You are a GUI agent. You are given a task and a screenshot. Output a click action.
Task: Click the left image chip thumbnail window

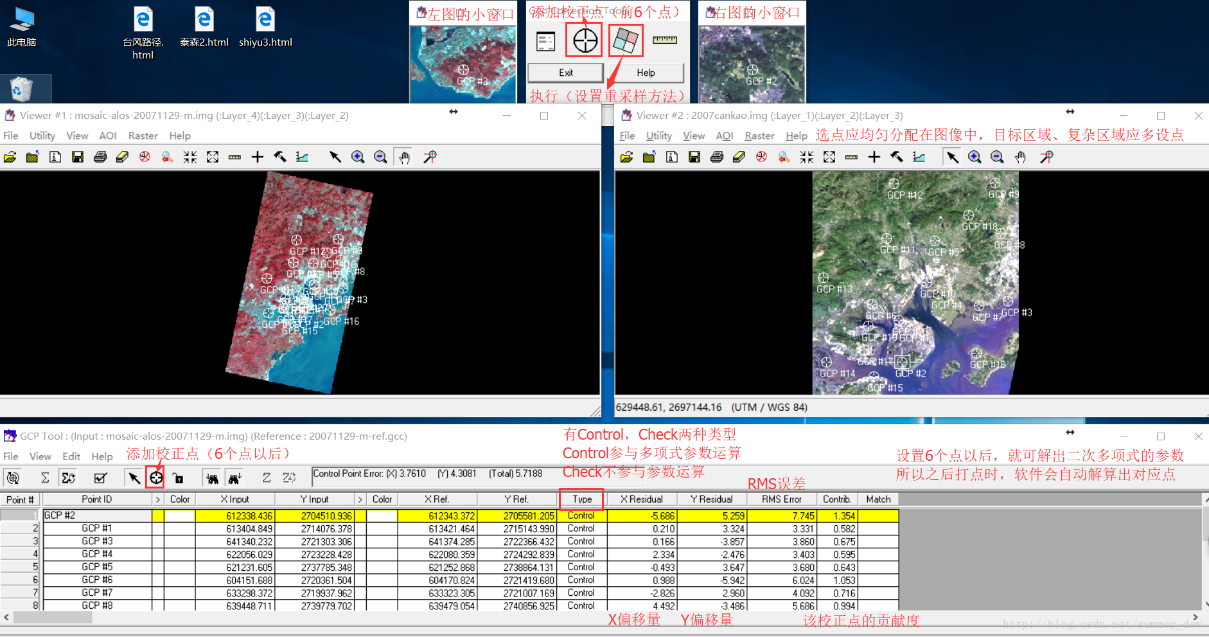click(x=463, y=64)
